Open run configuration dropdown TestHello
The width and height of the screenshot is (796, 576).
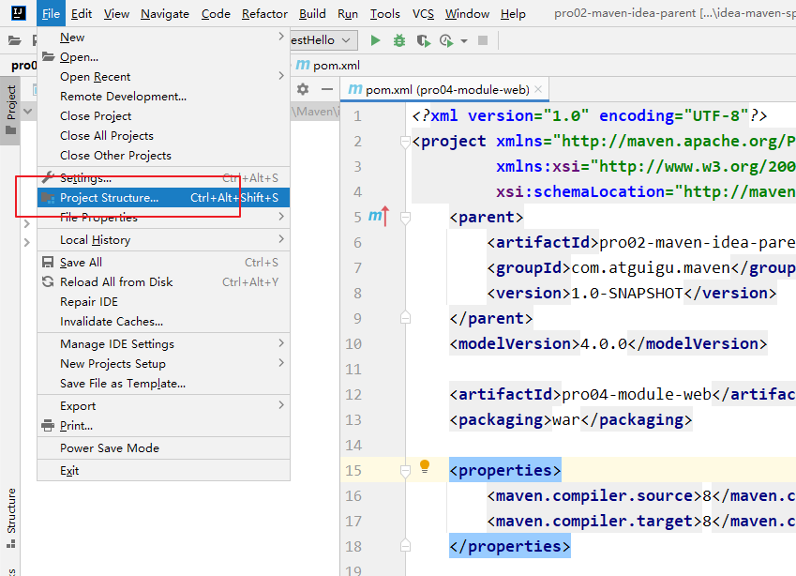323,40
